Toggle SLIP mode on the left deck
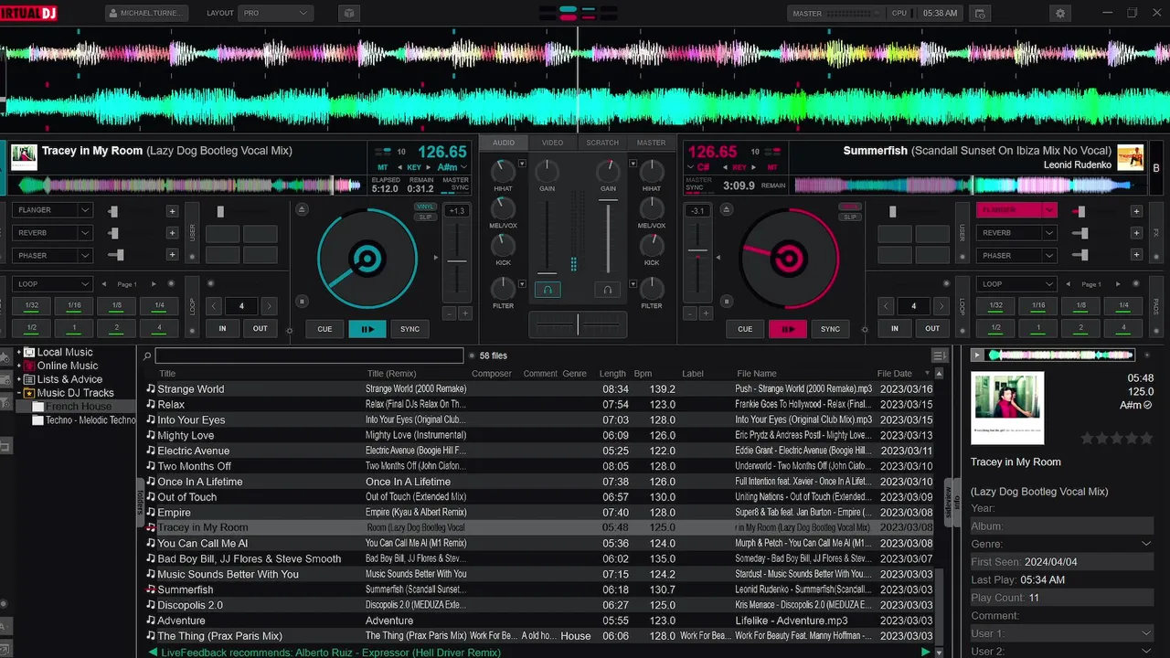Image resolution: width=1170 pixels, height=658 pixels. coord(424,217)
